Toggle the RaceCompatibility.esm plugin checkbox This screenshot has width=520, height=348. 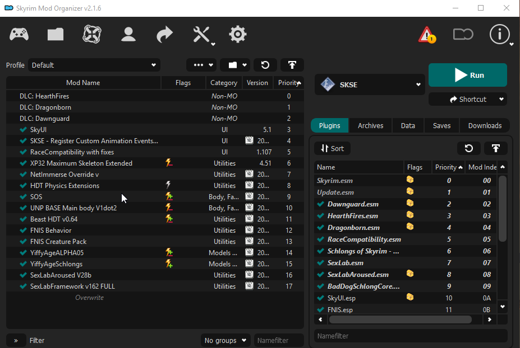click(320, 239)
